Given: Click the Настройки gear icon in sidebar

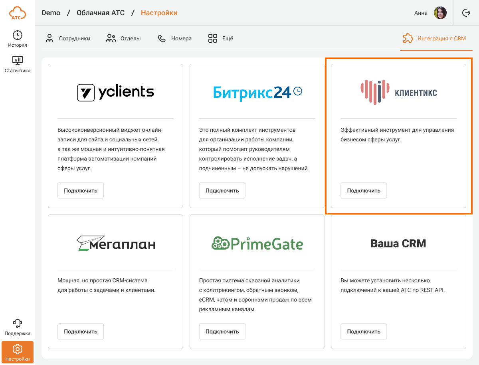Looking at the screenshot, I should click(18, 349).
